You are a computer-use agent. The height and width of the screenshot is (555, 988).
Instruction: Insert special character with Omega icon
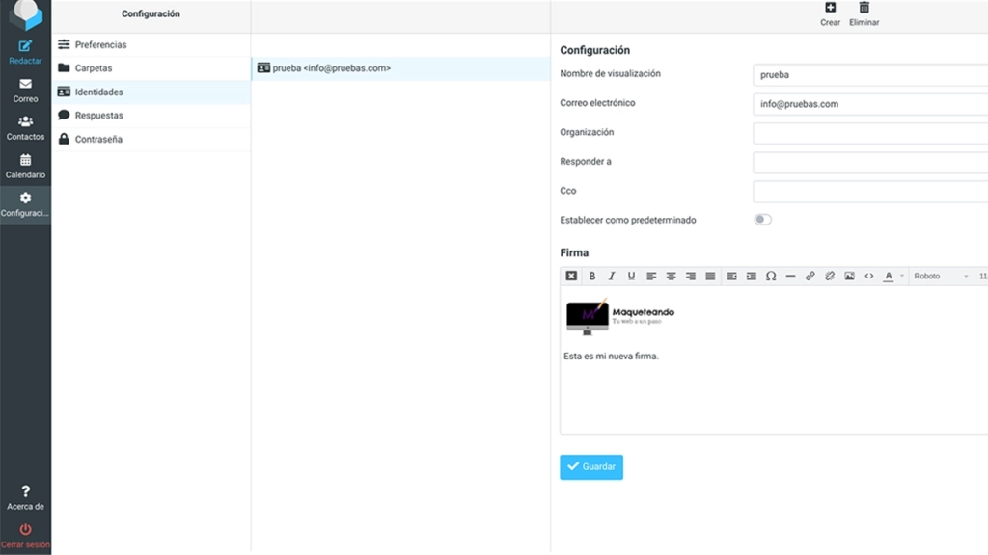[x=771, y=276]
